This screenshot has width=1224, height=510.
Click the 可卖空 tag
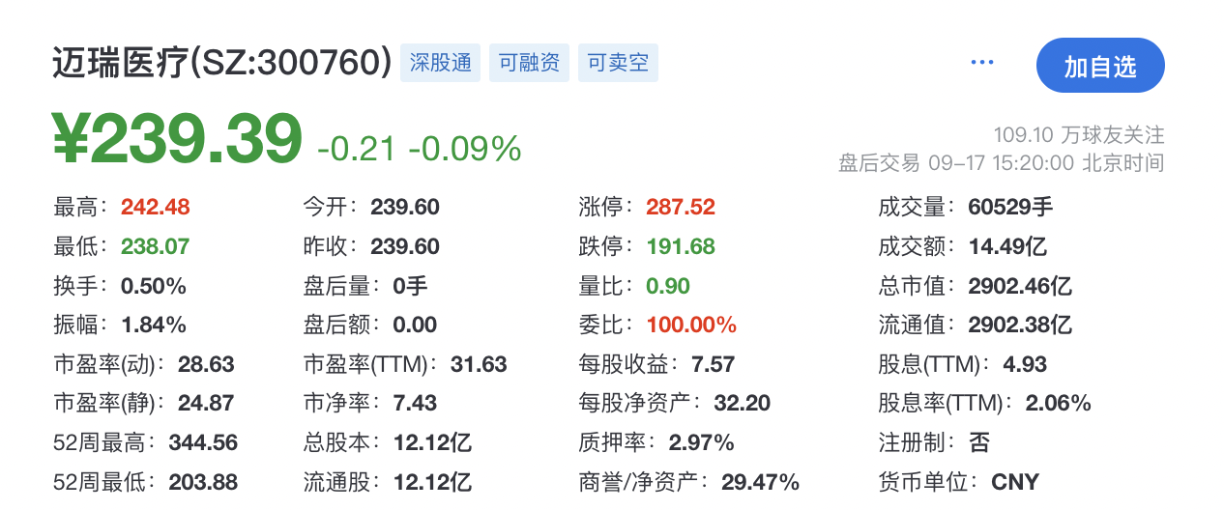coord(618,63)
